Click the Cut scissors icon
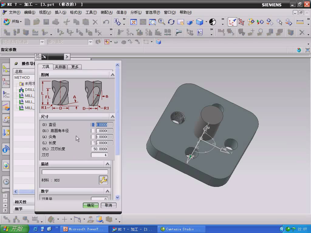Screen dimensions: 311x233 [67, 22]
